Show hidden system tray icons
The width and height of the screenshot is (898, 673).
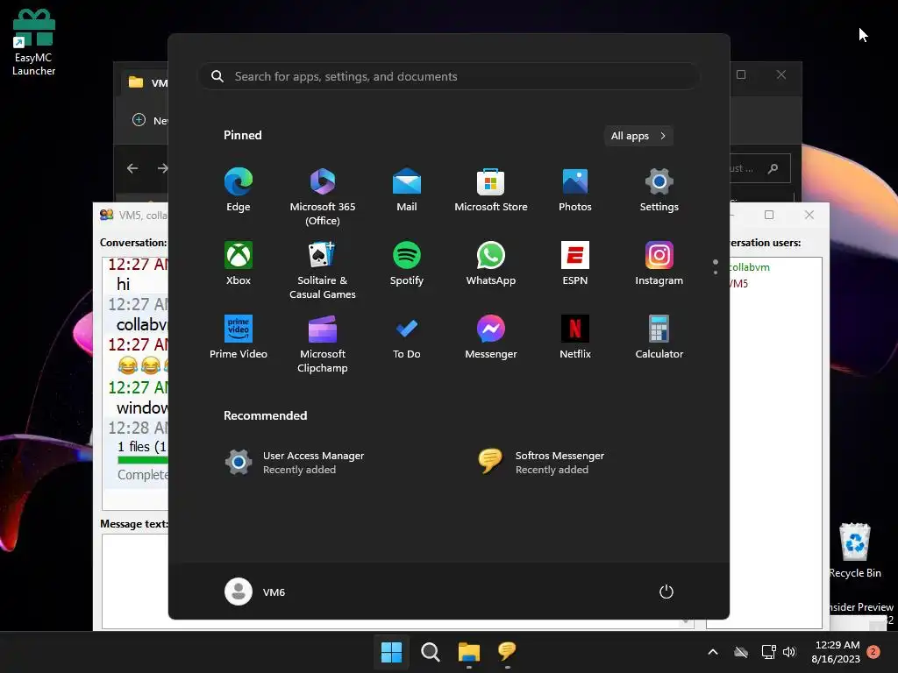(713, 652)
